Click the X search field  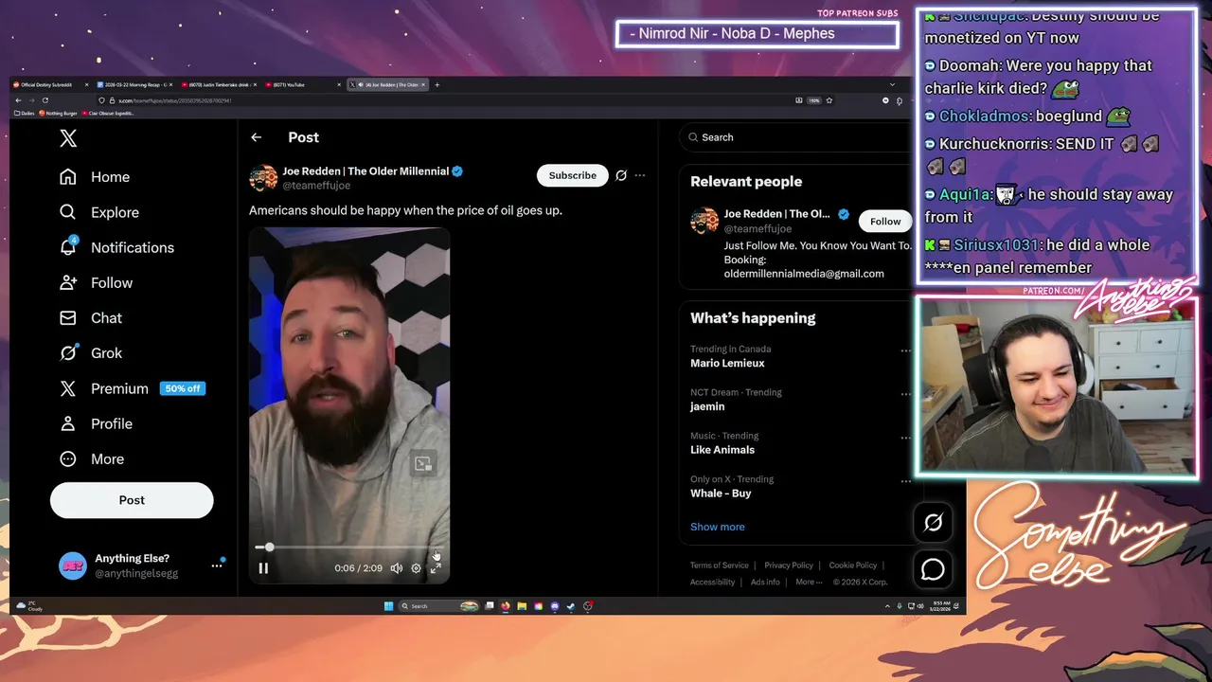click(795, 137)
